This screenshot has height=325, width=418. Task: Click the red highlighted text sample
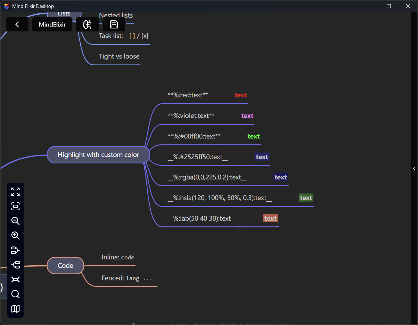pyautogui.click(x=241, y=95)
